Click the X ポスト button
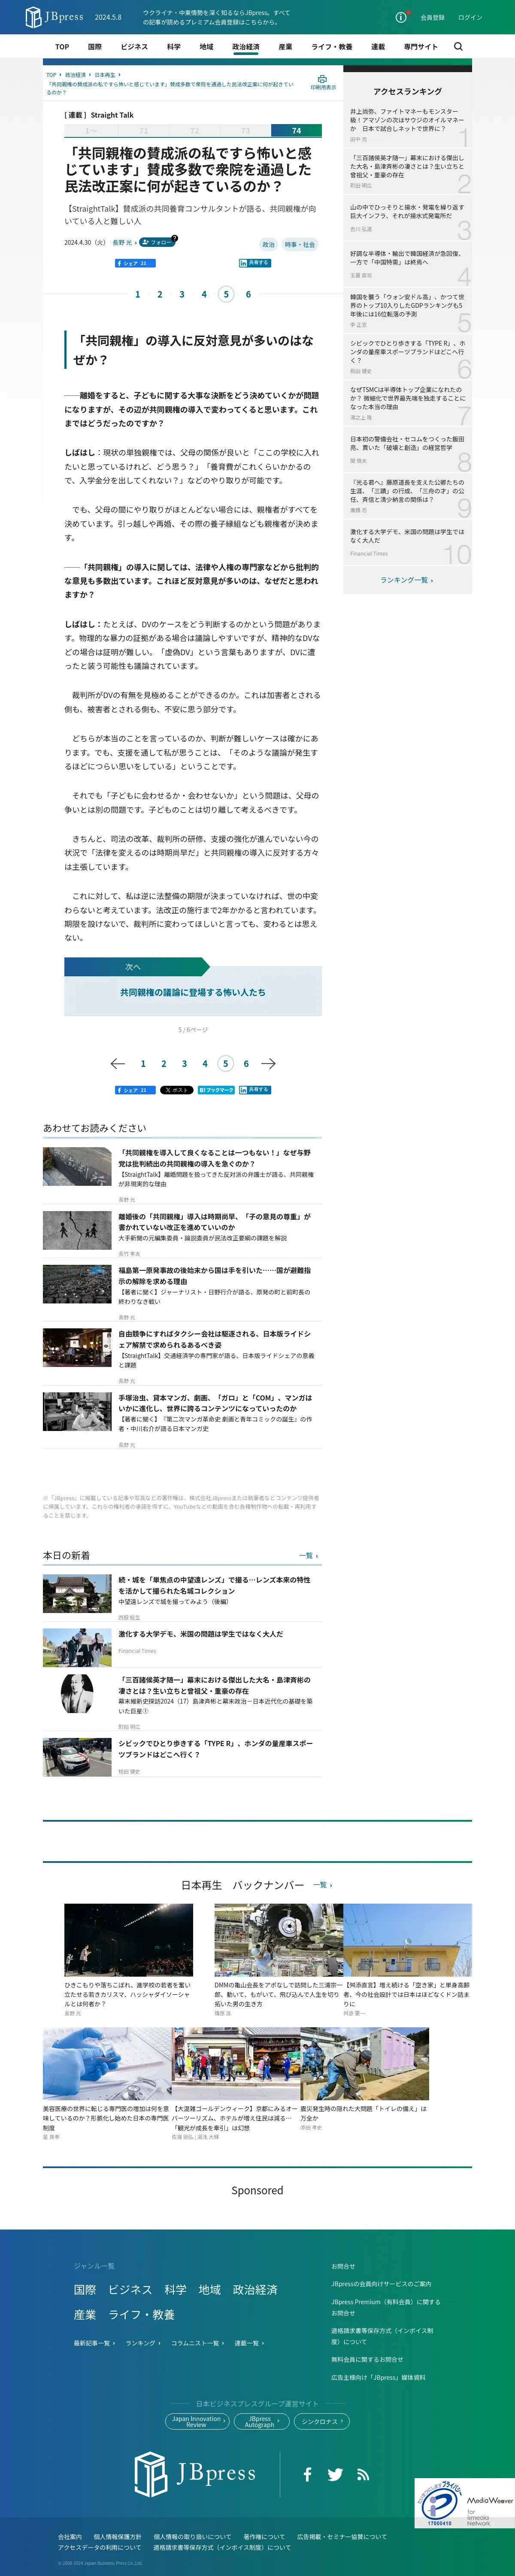Viewport: 515px width, 2576px height. [x=176, y=1090]
